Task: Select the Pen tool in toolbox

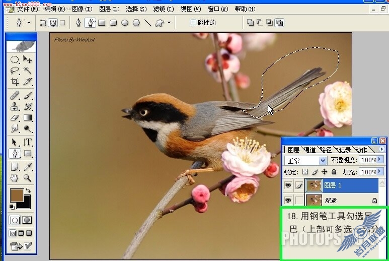Action: point(15,153)
